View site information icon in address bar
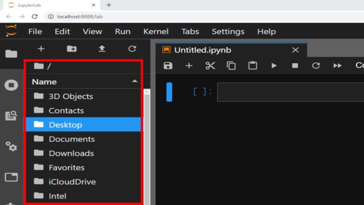Screen dimensions: 364x205 pos(51,17)
